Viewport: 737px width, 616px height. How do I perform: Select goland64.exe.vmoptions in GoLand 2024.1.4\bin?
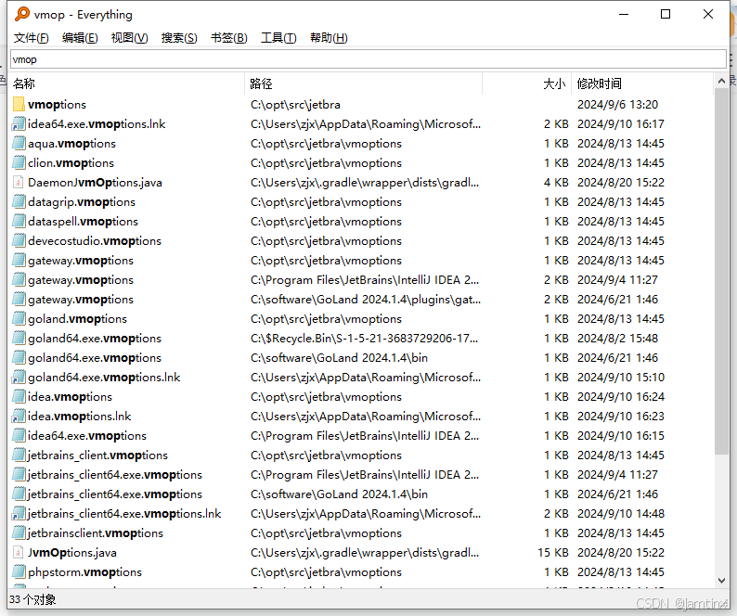(x=95, y=358)
